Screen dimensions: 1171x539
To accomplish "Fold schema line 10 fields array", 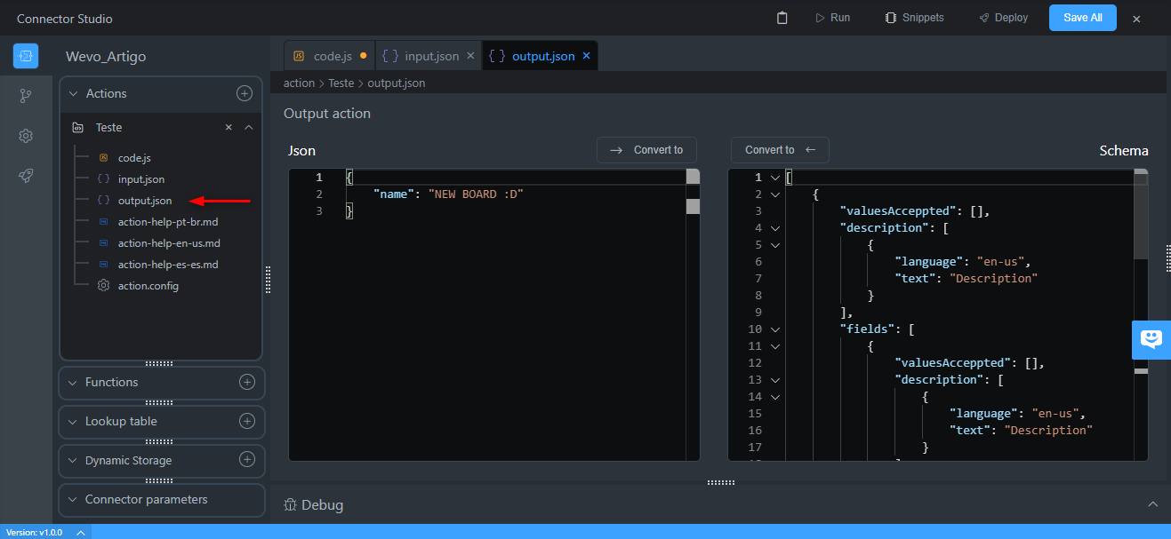I will click(x=774, y=329).
